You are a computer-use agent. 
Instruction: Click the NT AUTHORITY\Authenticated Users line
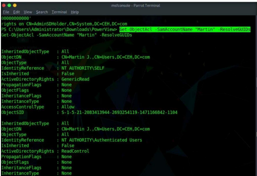pyautogui.click(x=71, y=140)
